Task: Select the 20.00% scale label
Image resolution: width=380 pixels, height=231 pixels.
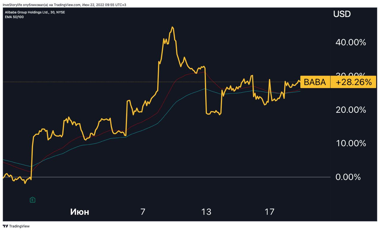Action: pyautogui.click(x=351, y=110)
